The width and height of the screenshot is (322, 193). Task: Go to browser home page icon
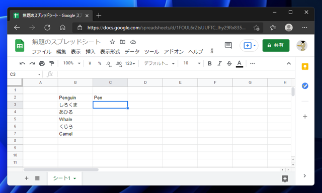click(x=62, y=28)
